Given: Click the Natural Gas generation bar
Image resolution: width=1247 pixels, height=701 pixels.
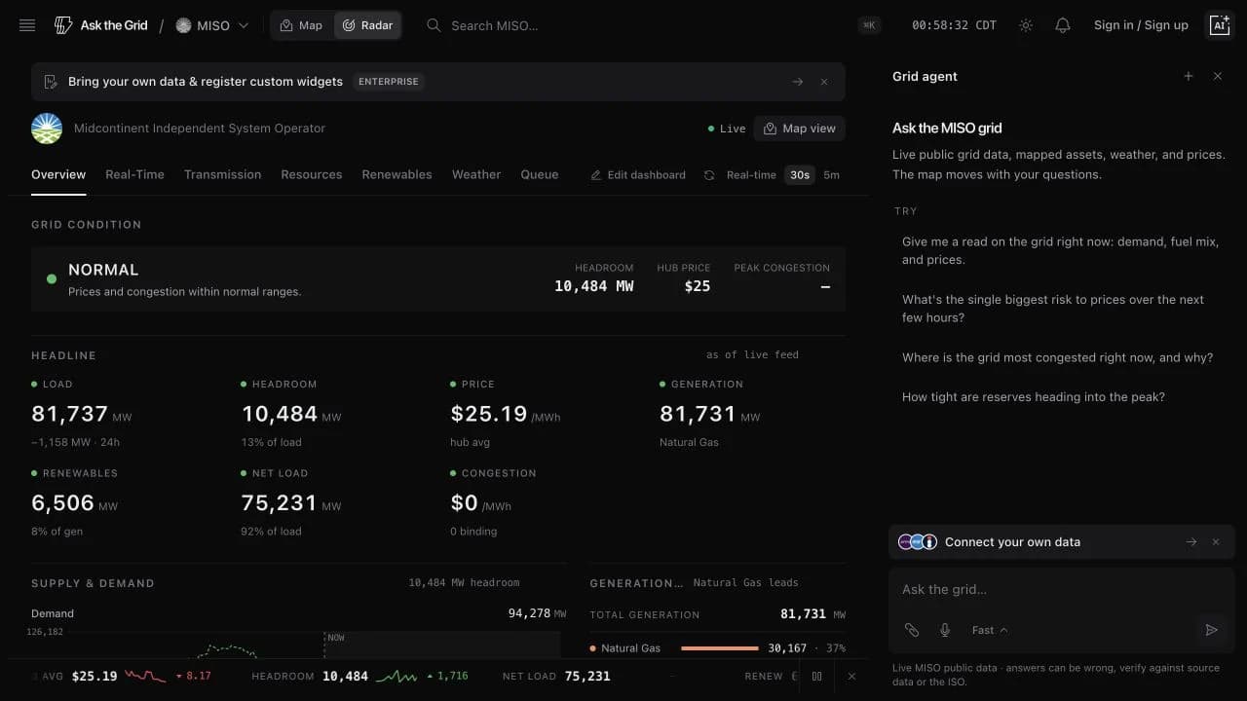Looking at the screenshot, I should click(720, 648).
